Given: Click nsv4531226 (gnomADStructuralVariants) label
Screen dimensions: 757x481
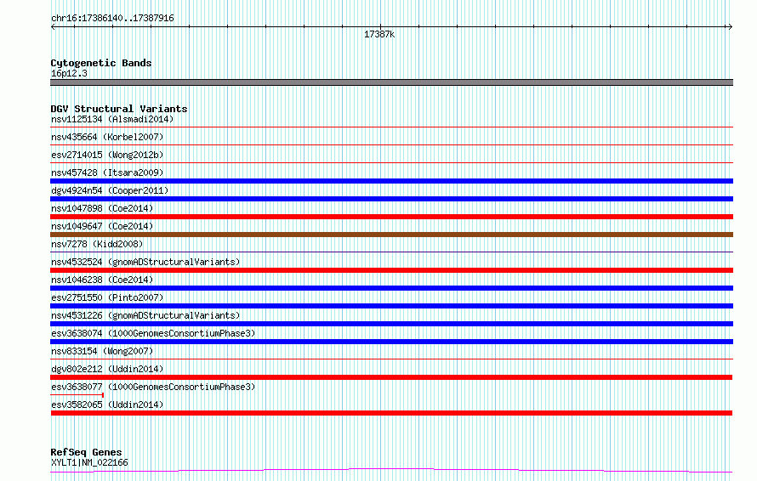Looking at the screenshot, I should coord(145,315).
